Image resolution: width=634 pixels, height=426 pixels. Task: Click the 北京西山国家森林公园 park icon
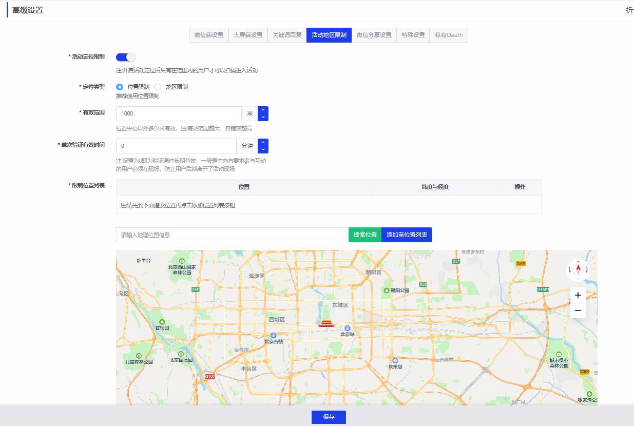coord(182,261)
